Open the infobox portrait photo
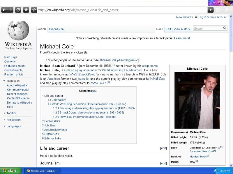This screenshot has width=233, height=174. point(197,100)
